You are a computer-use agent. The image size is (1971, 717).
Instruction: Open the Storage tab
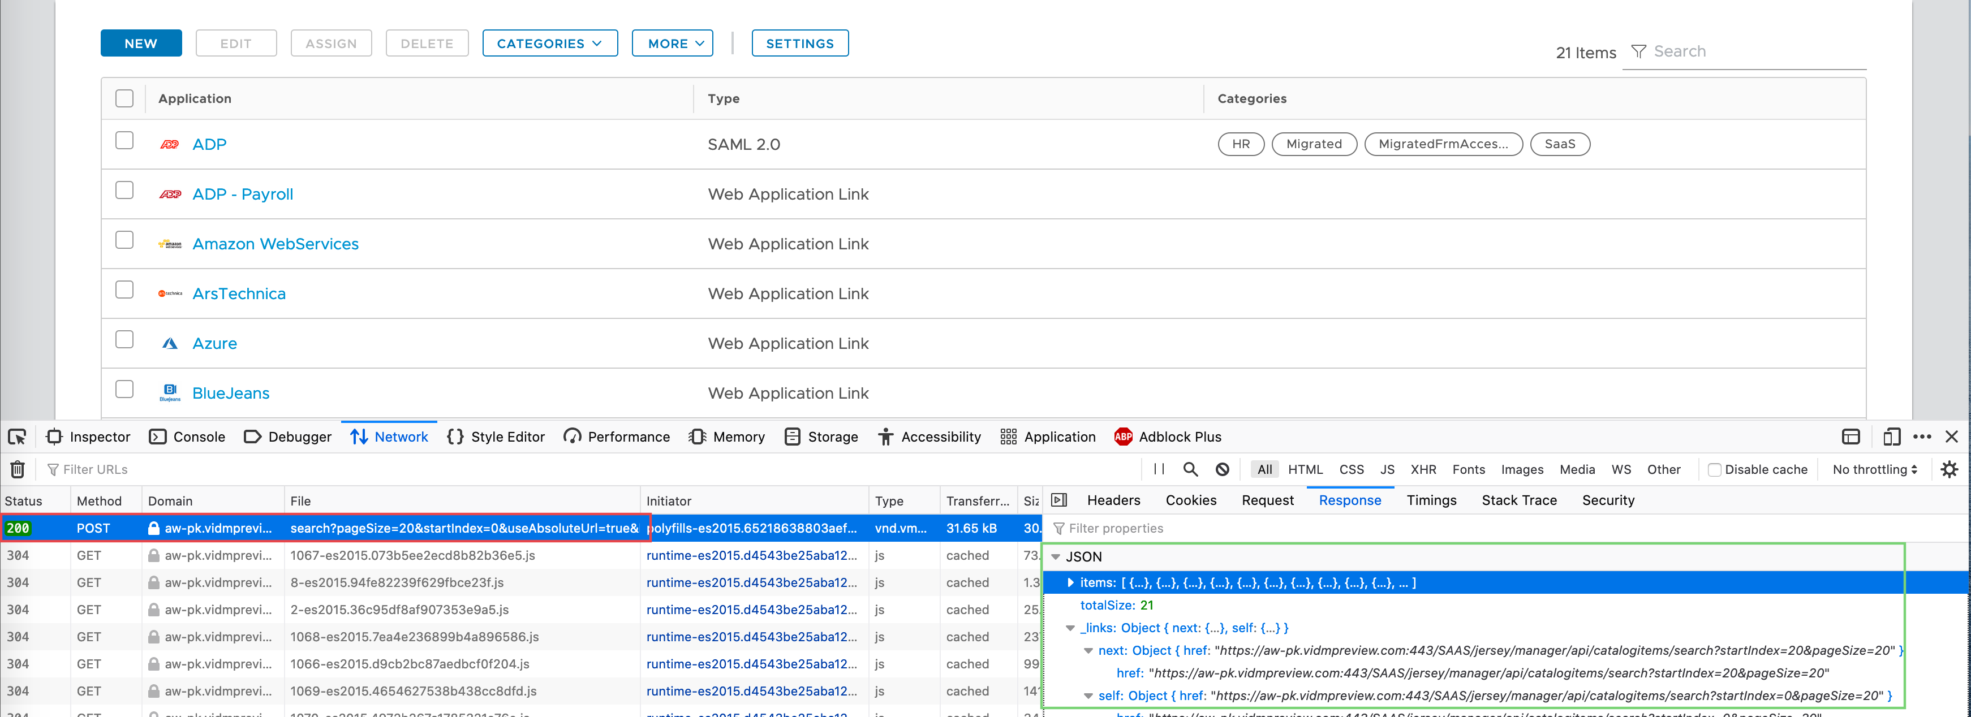(821, 437)
